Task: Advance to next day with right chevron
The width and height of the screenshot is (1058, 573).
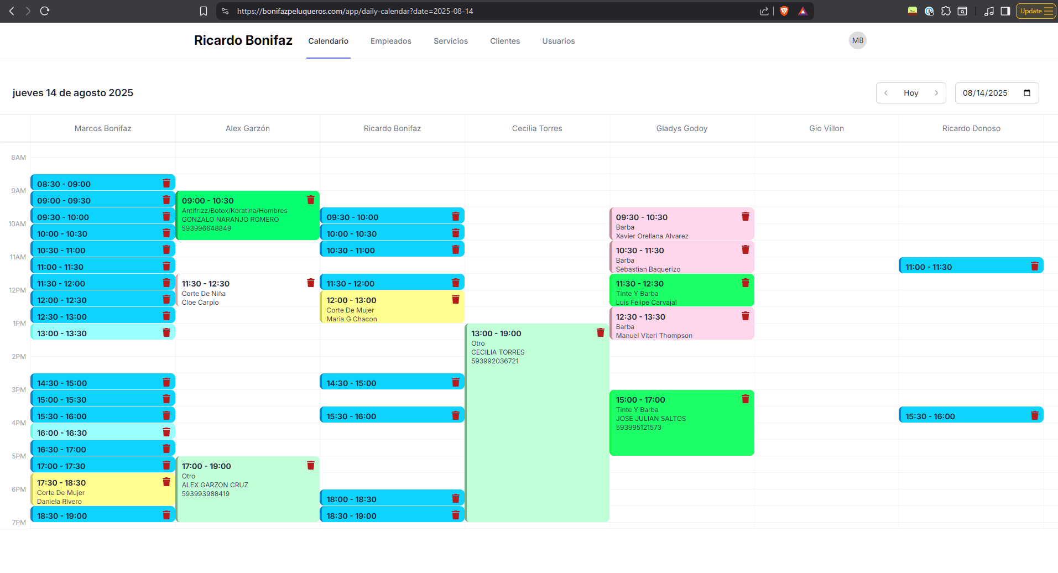Action: pyautogui.click(x=936, y=93)
